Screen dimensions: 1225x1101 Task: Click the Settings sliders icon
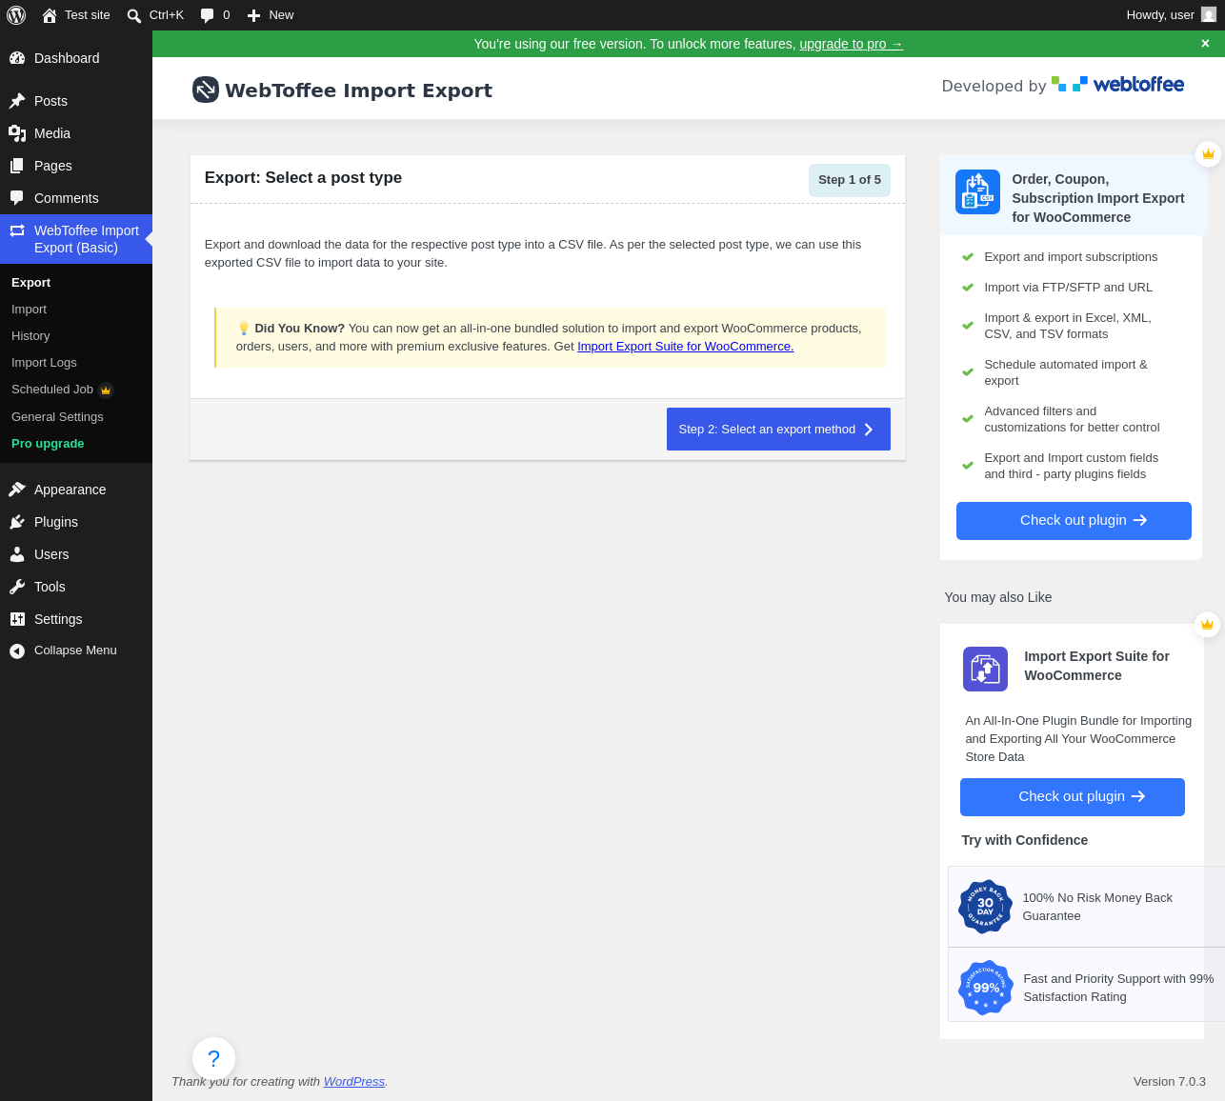[x=17, y=619]
